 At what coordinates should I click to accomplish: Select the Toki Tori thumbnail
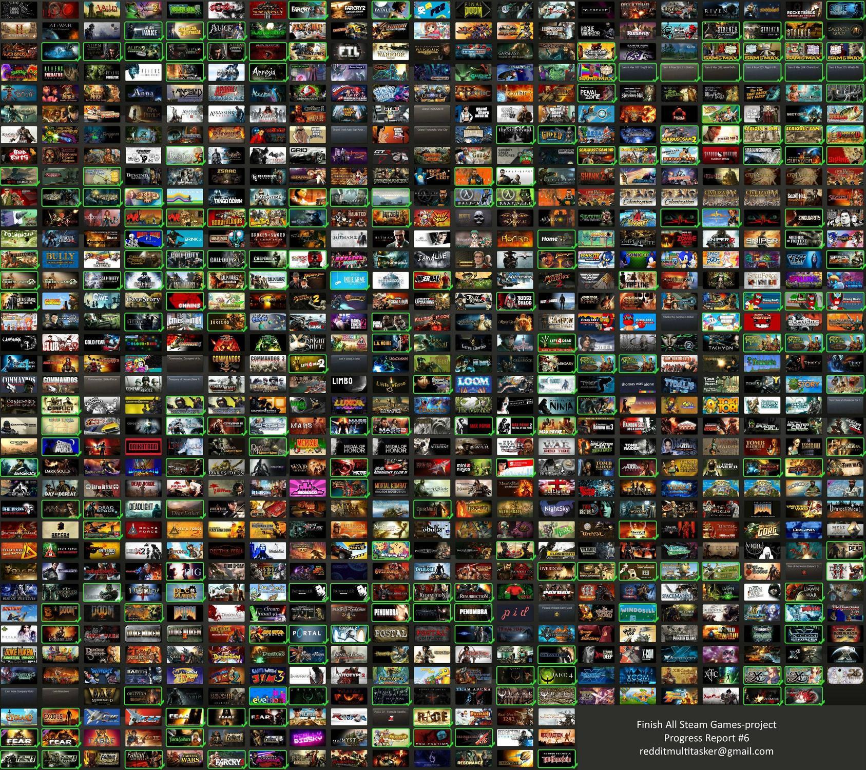pyautogui.click(x=721, y=405)
